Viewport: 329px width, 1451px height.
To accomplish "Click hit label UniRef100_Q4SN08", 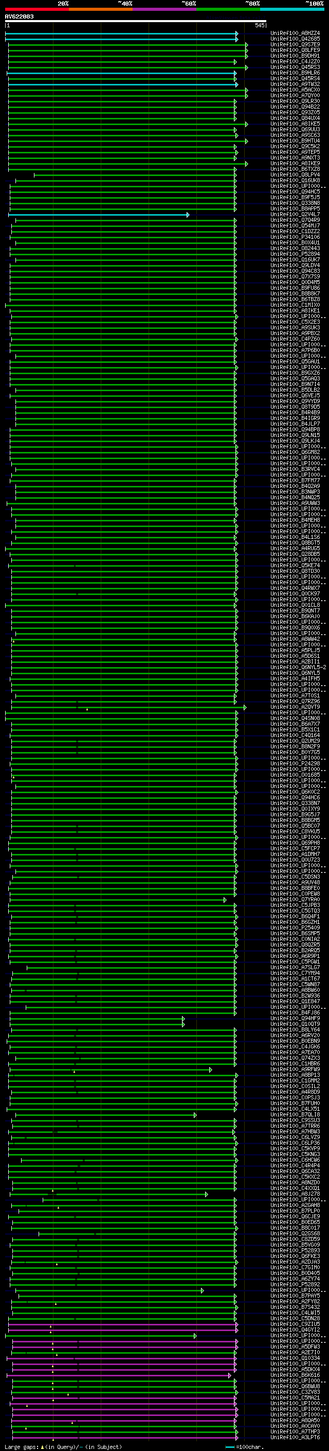I will [295, 718].
